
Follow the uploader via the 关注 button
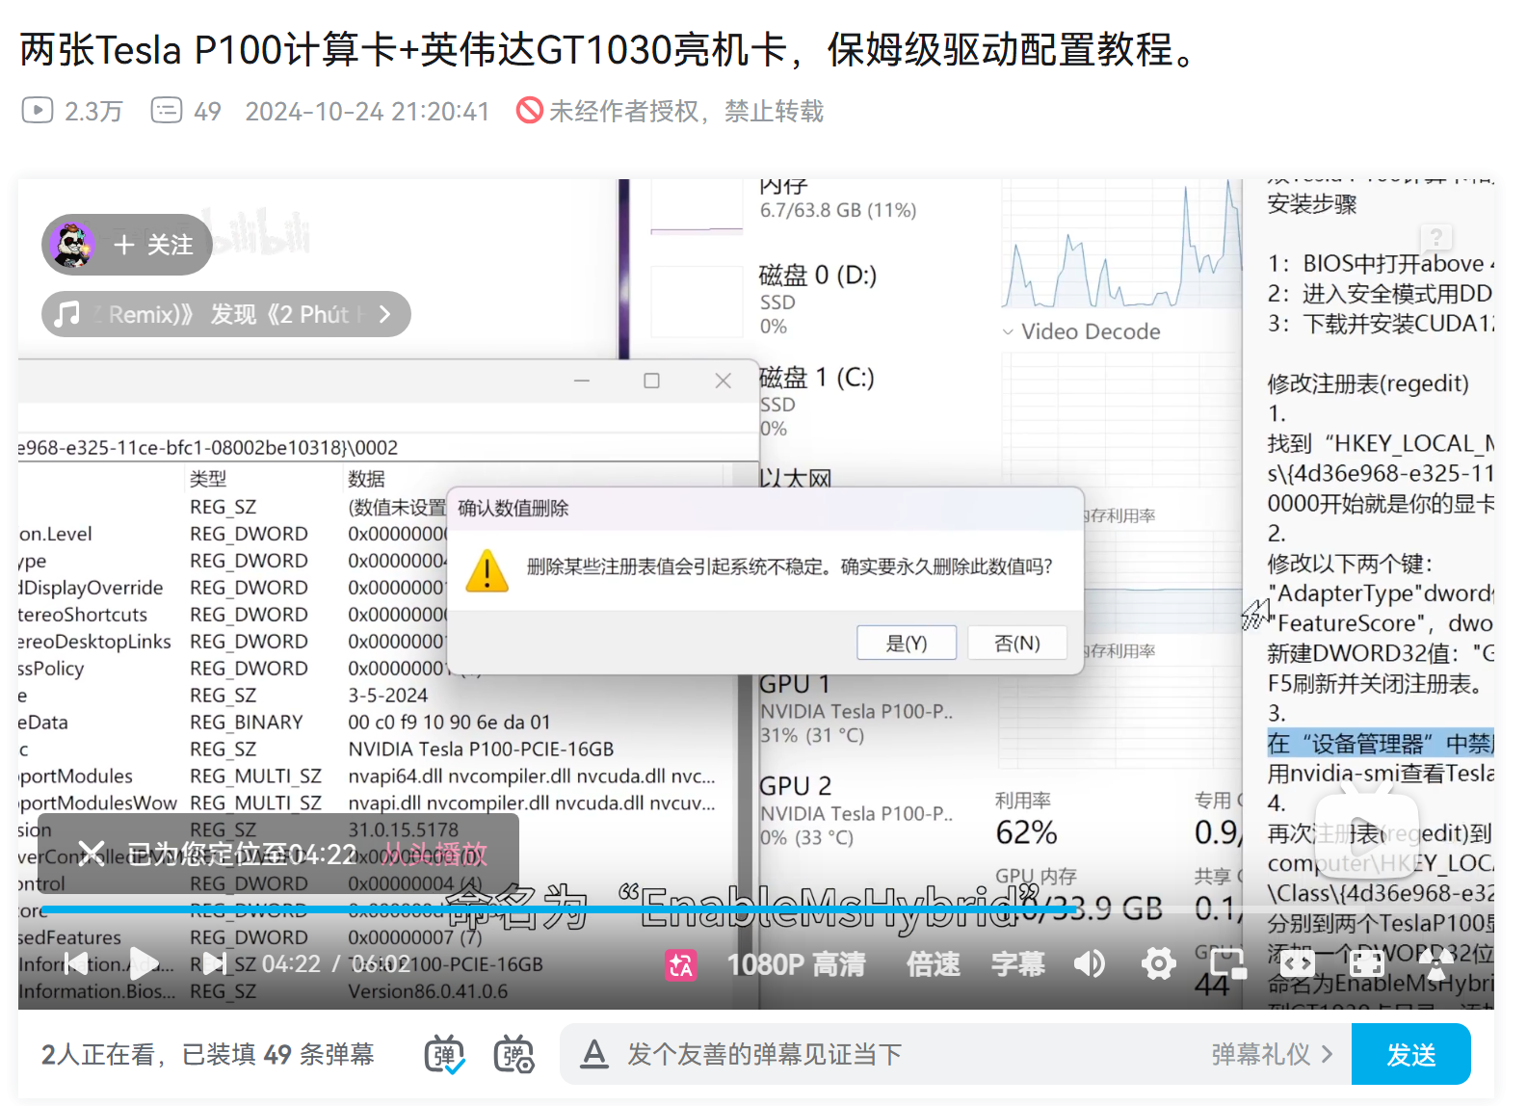[x=153, y=245]
